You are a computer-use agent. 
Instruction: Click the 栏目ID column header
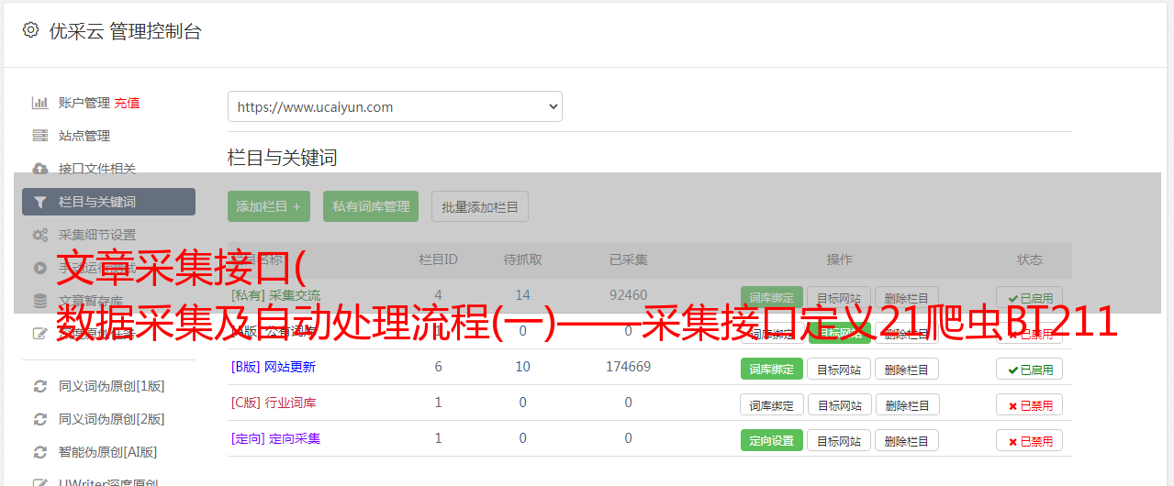click(438, 260)
